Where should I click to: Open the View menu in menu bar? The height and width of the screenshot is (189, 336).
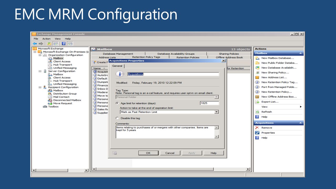point(58,39)
